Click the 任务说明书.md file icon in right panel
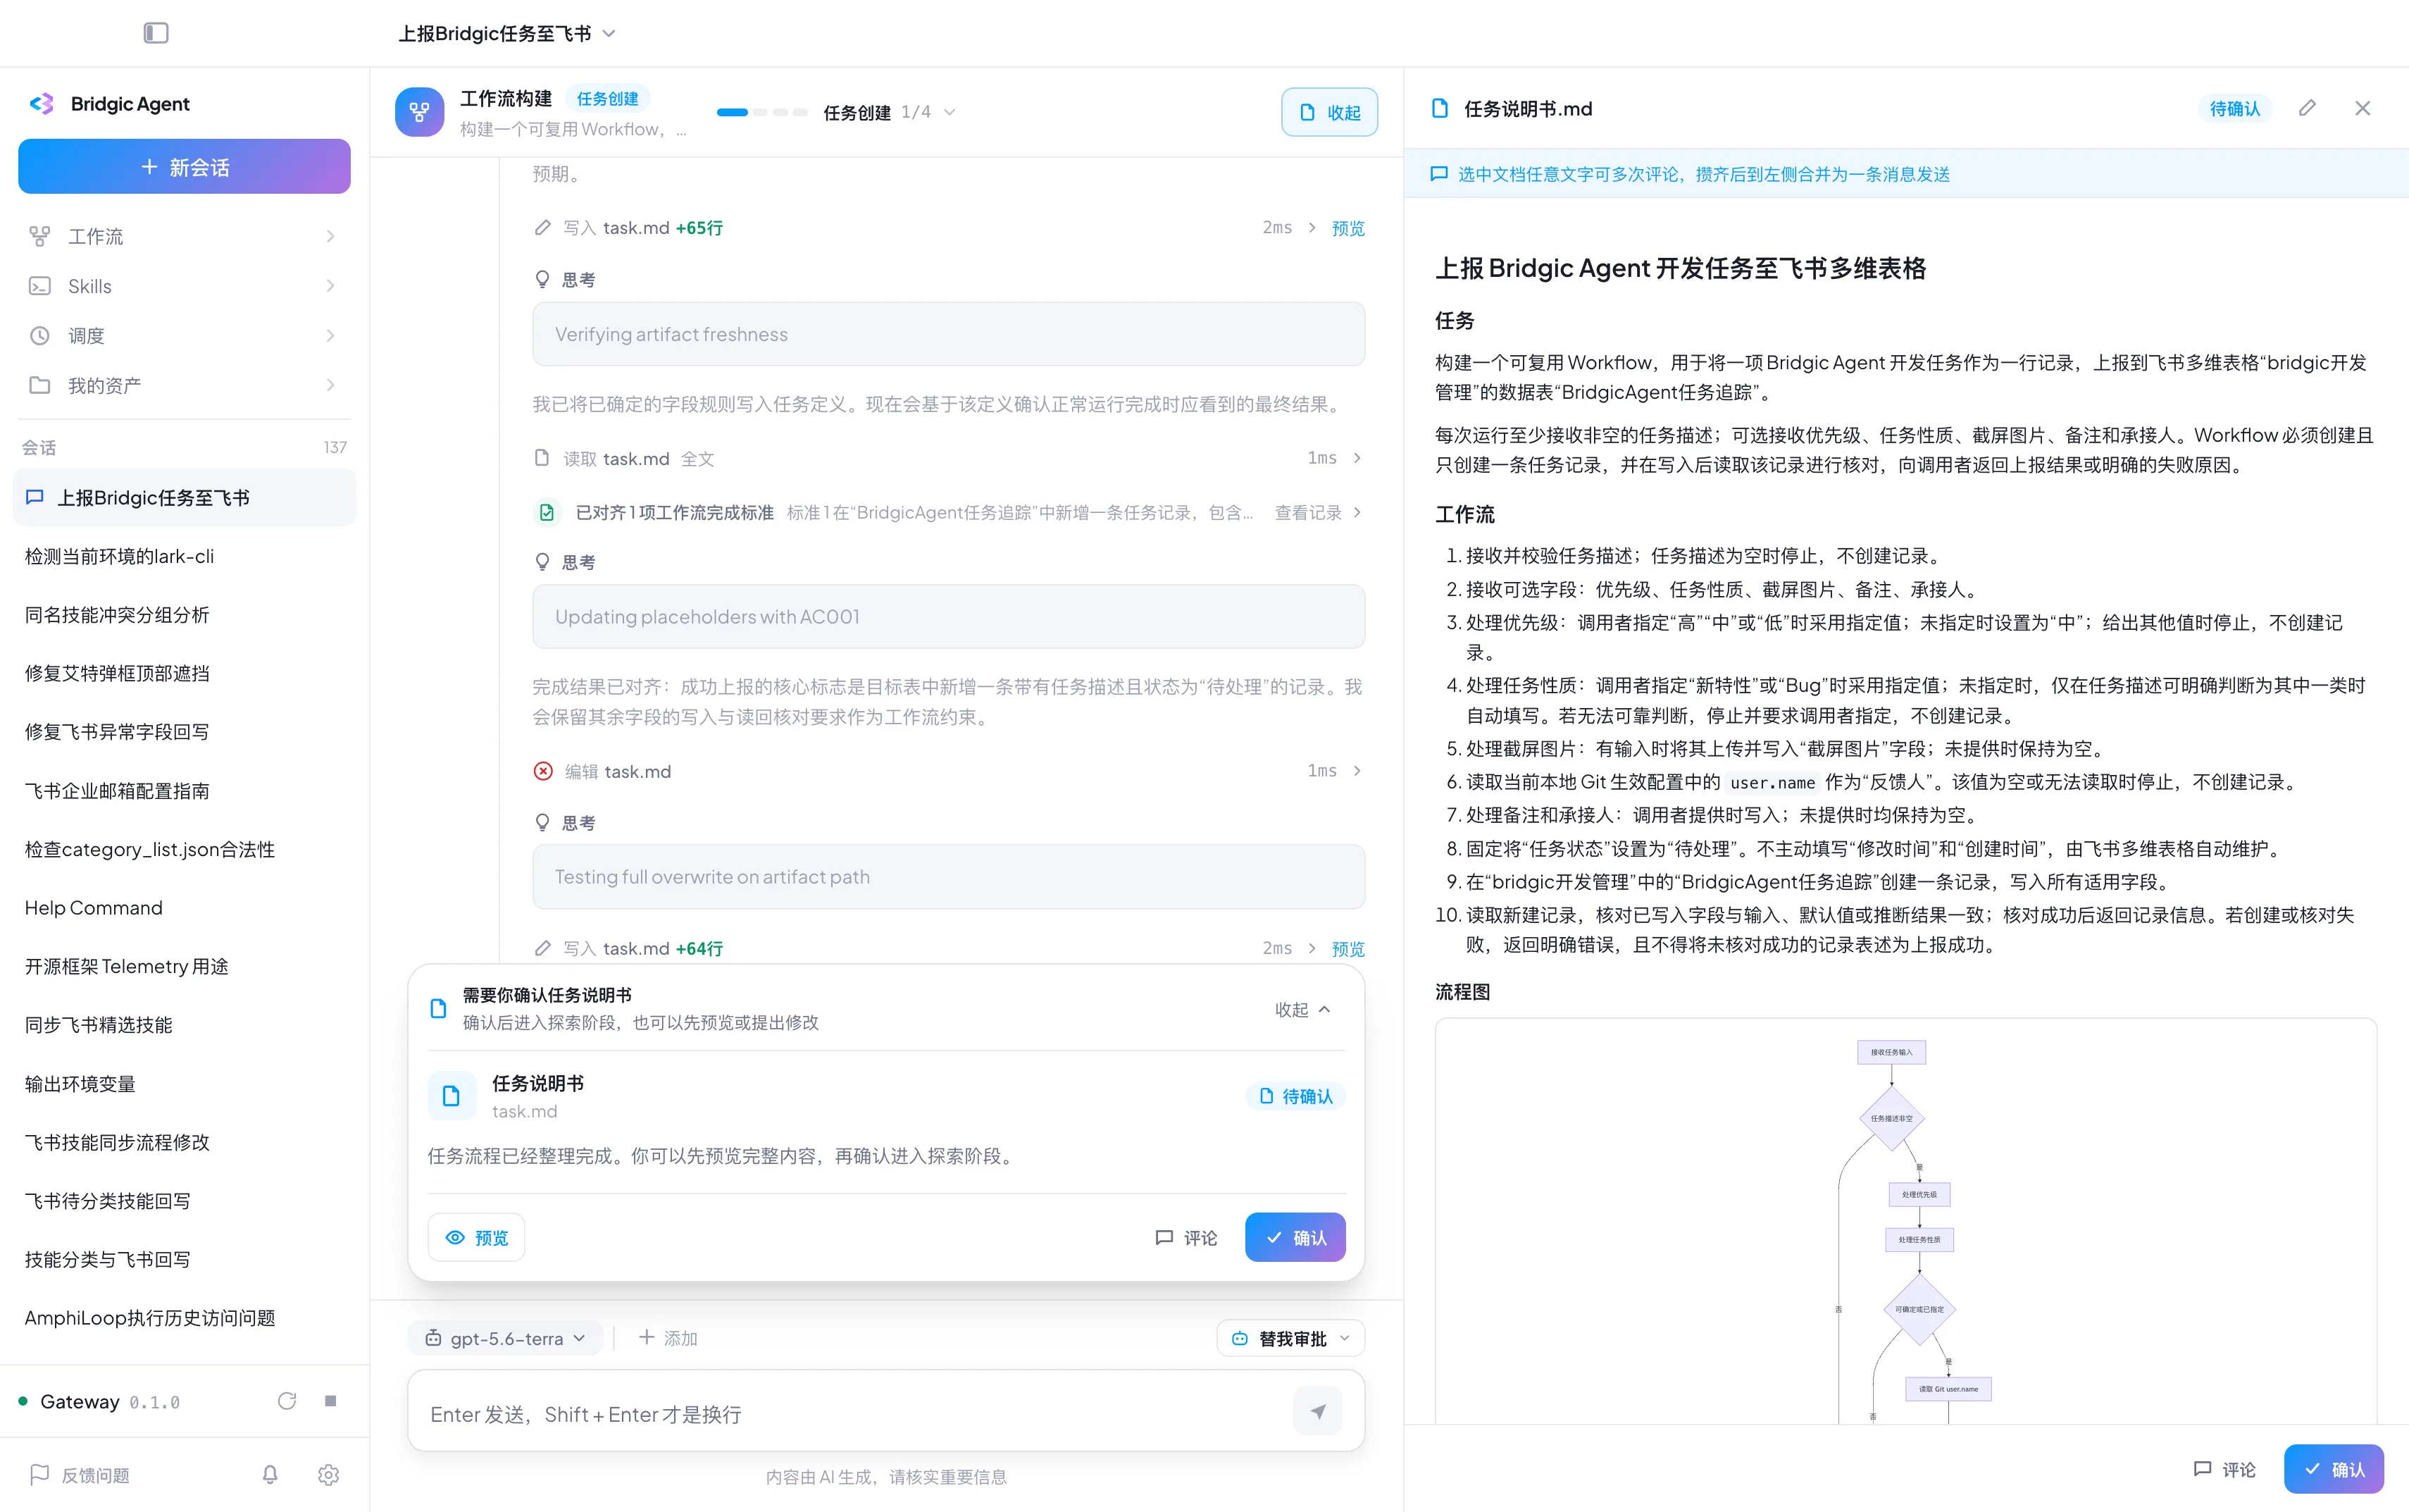The image size is (2409, 1512). (1440, 108)
